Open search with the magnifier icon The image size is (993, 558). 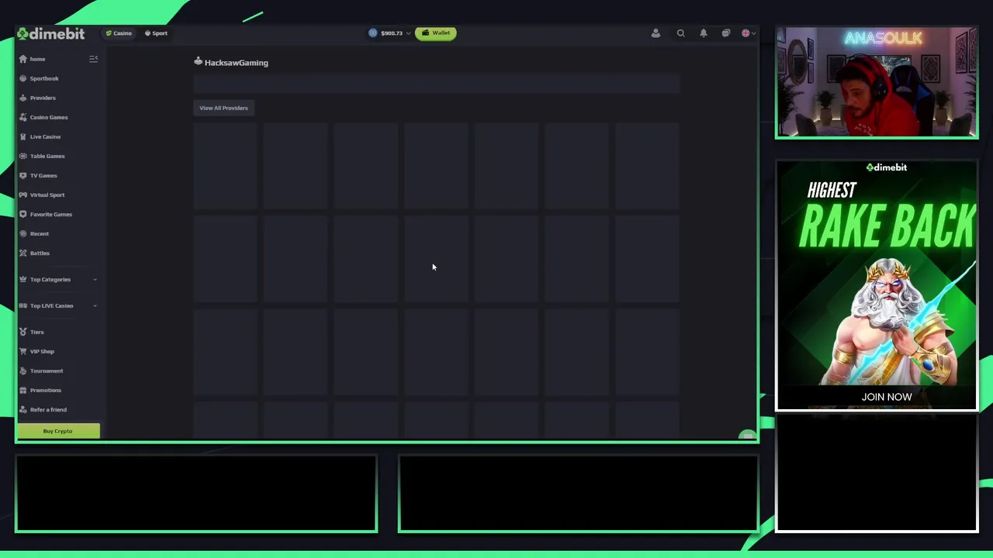tap(680, 33)
